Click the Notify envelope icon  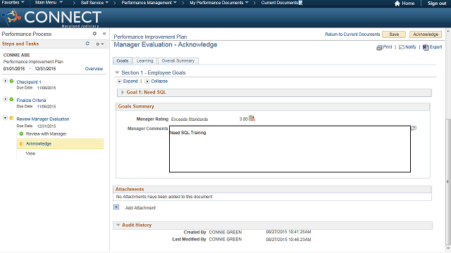click(x=402, y=47)
